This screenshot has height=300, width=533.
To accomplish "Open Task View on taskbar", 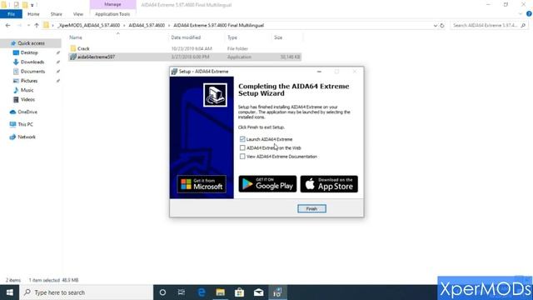I will point(182,292).
